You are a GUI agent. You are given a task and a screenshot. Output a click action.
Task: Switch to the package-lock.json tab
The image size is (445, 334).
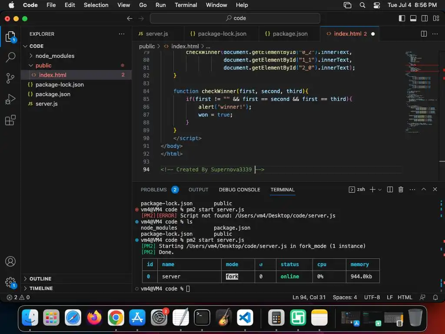tap(221, 34)
